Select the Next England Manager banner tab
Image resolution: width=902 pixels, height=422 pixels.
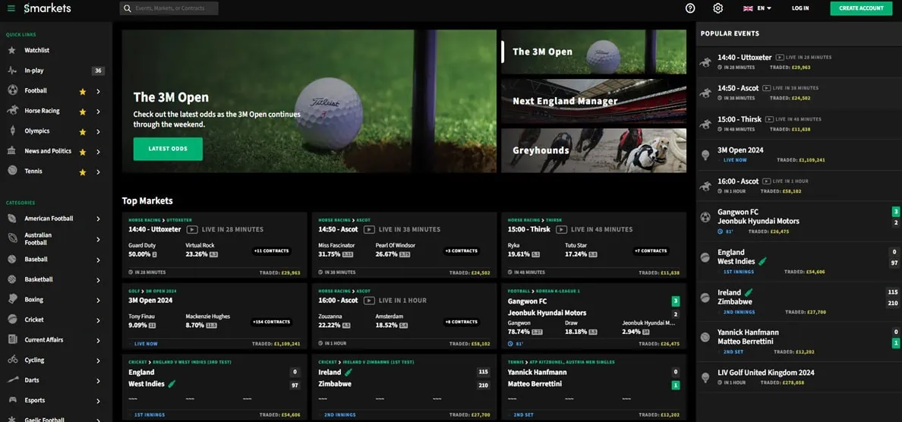coord(594,101)
